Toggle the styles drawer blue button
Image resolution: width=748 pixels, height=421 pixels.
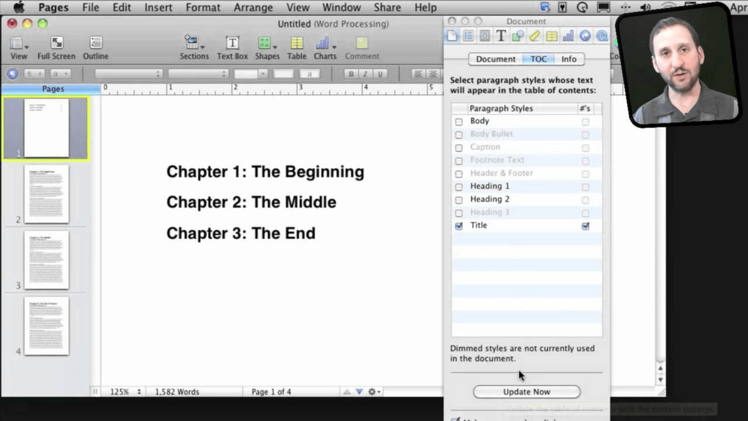[x=12, y=74]
